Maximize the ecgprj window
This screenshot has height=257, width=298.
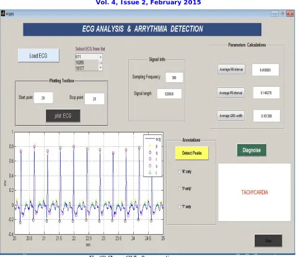[x=283, y=14]
